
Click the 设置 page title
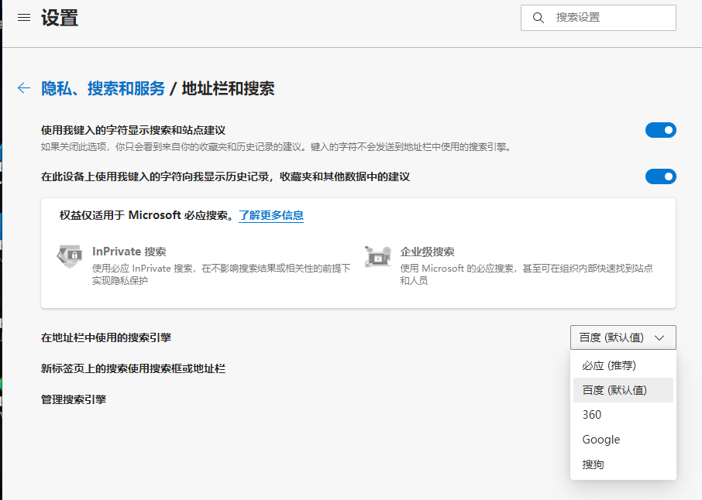click(x=60, y=18)
